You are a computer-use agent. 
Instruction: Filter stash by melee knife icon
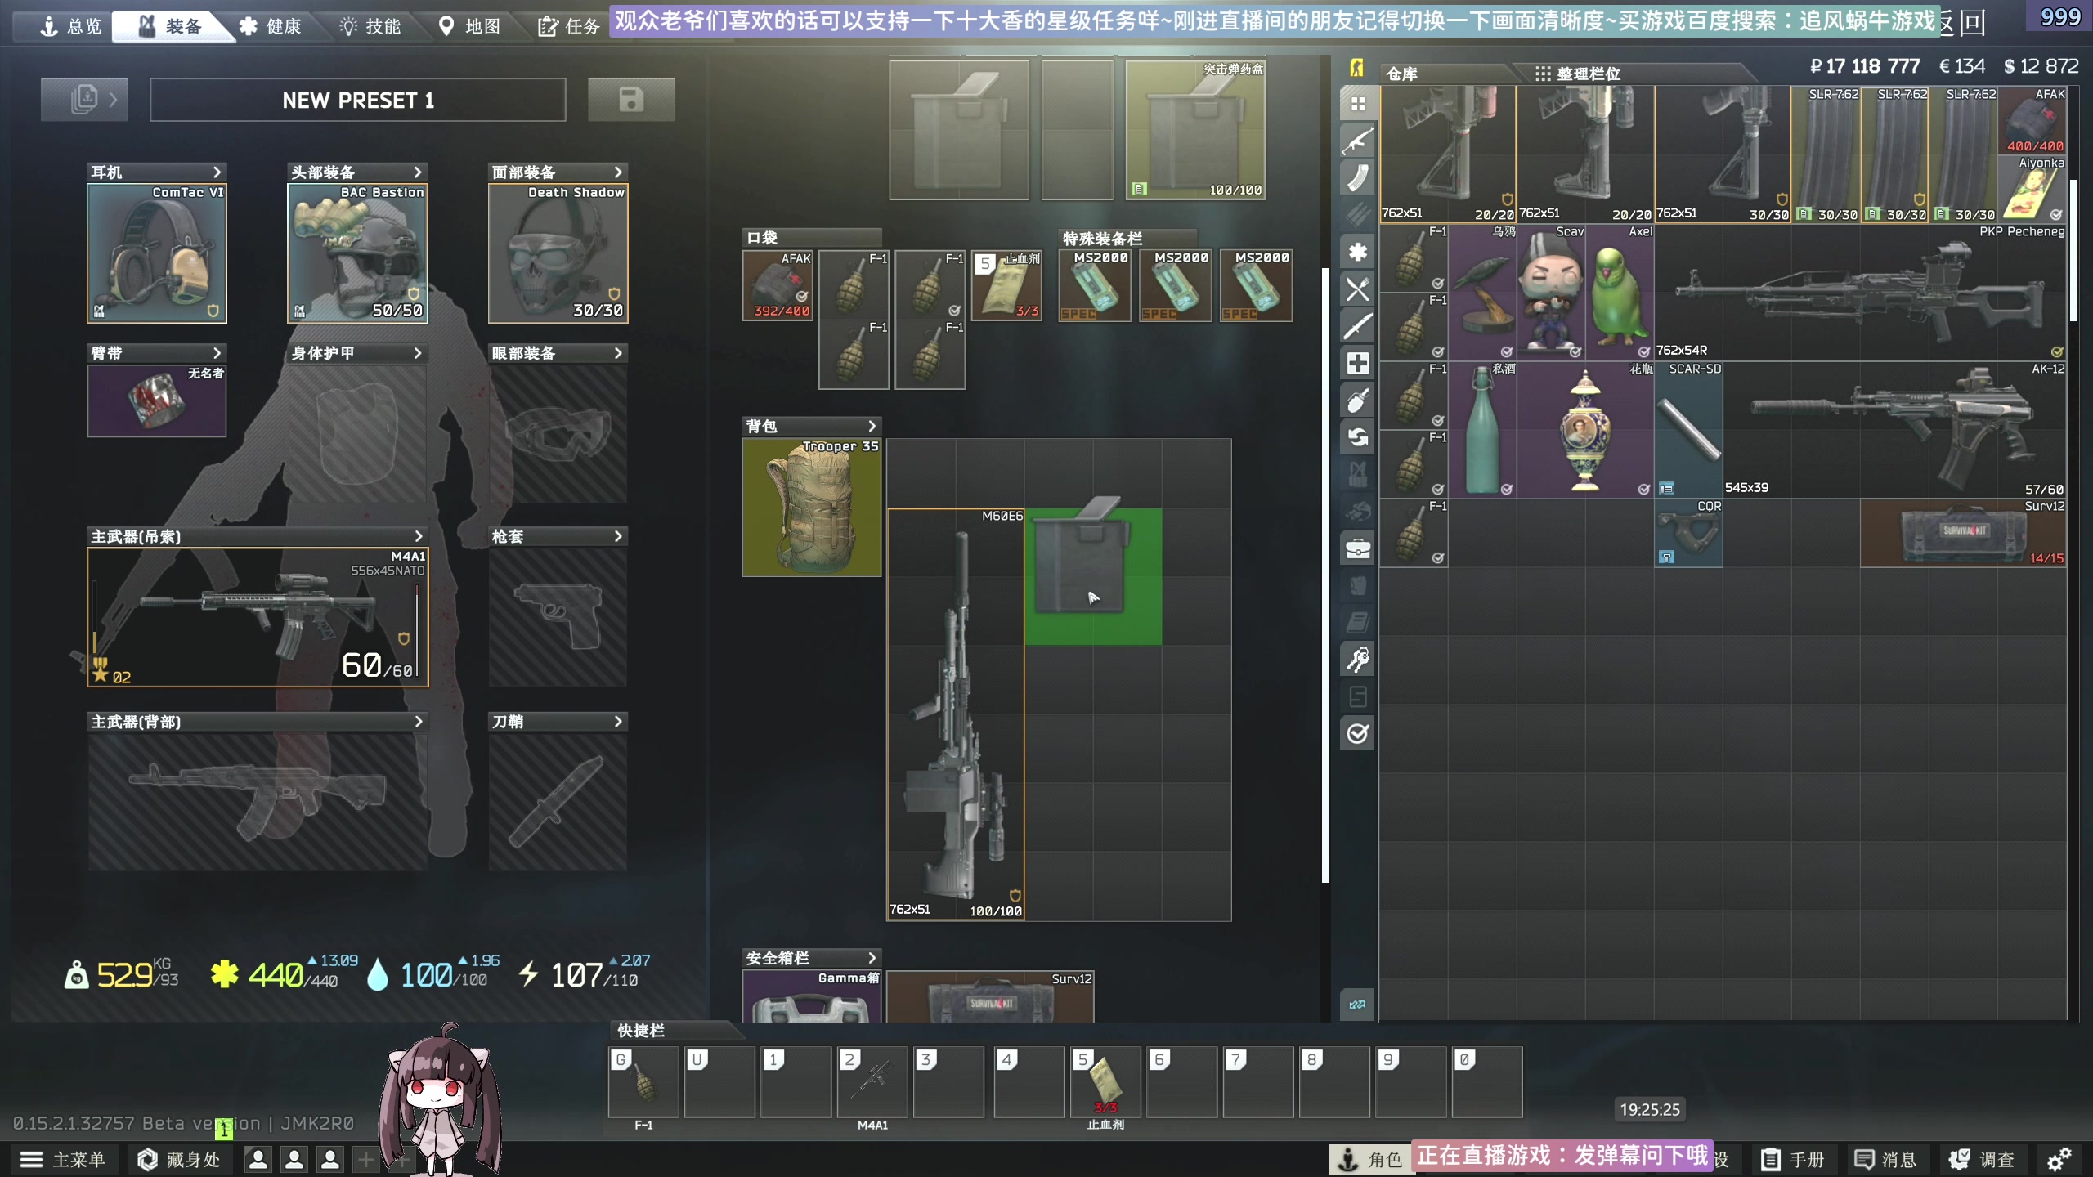click(x=1357, y=326)
